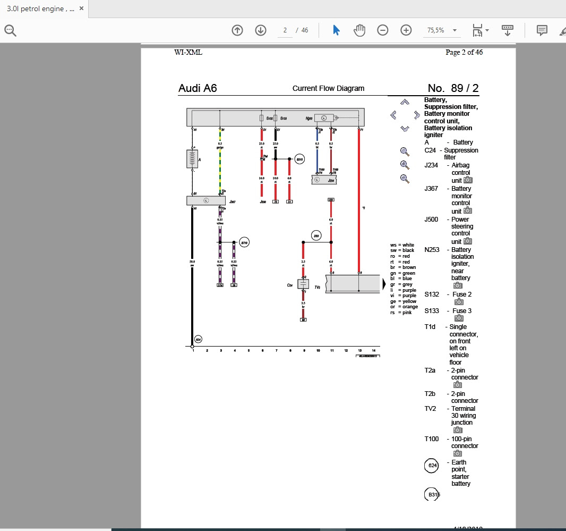This screenshot has height=531, width=566.
Task: Open camera image for T2a 2-pin connector
Action: 458,385
